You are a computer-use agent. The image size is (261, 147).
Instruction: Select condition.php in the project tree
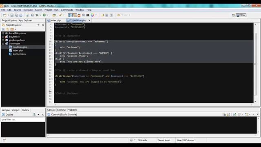pyautogui.click(x=20, y=47)
